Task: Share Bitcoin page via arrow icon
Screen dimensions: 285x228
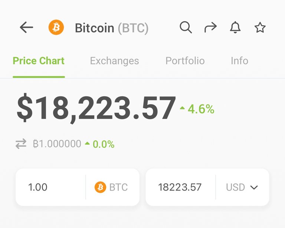Action: (210, 27)
